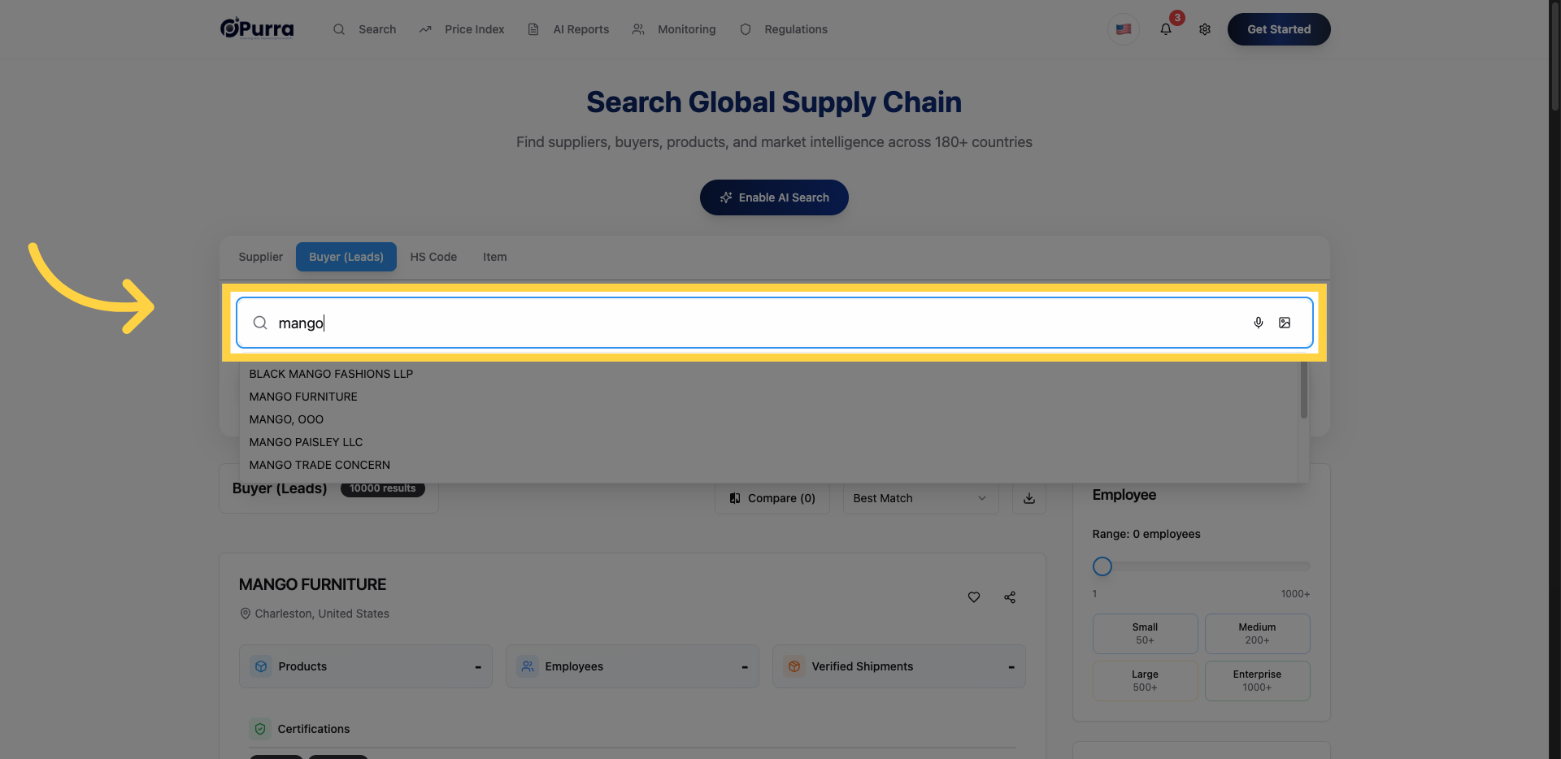Switch to the HS Code tab
The image size is (1561, 759).
pos(433,257)
